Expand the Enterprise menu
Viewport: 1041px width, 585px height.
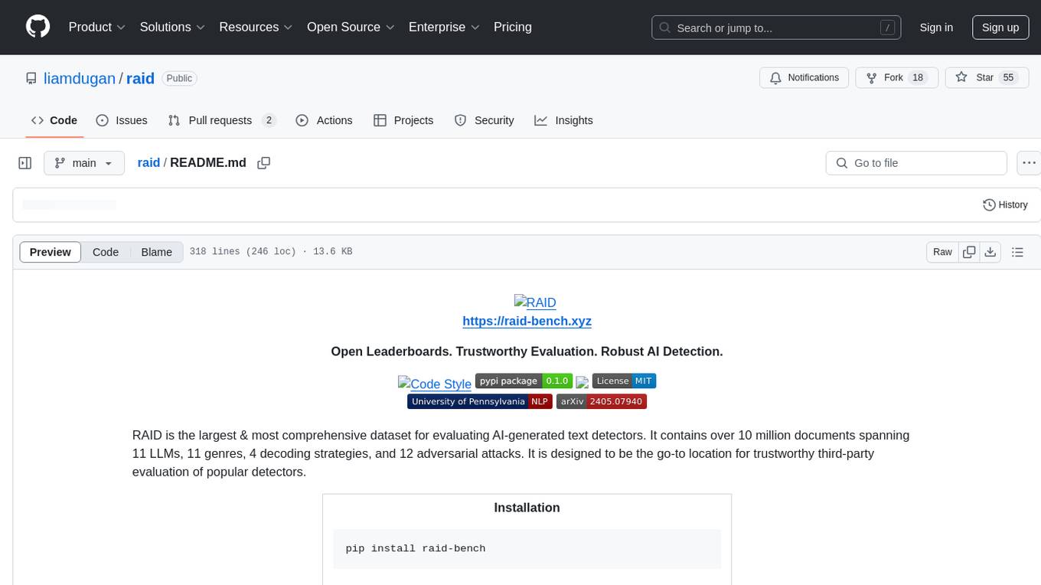444,27
